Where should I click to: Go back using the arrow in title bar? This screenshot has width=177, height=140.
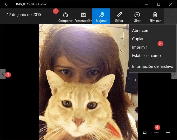pos(7,4)
